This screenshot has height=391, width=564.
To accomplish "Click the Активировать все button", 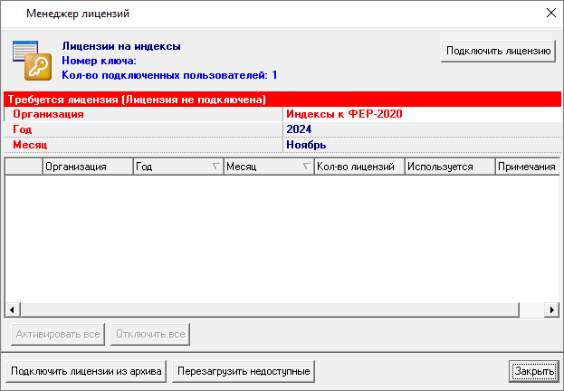I will (58, 334).
